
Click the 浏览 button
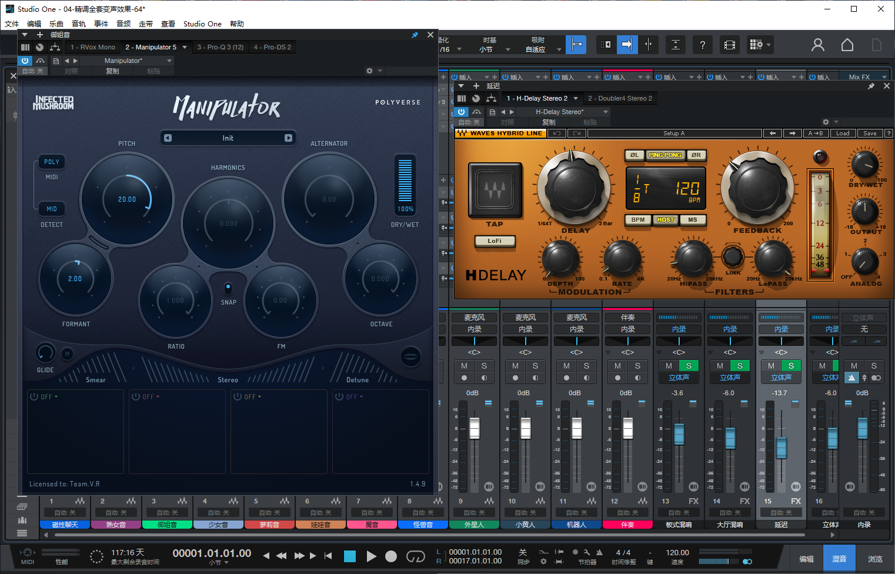[x=874, y=559]
